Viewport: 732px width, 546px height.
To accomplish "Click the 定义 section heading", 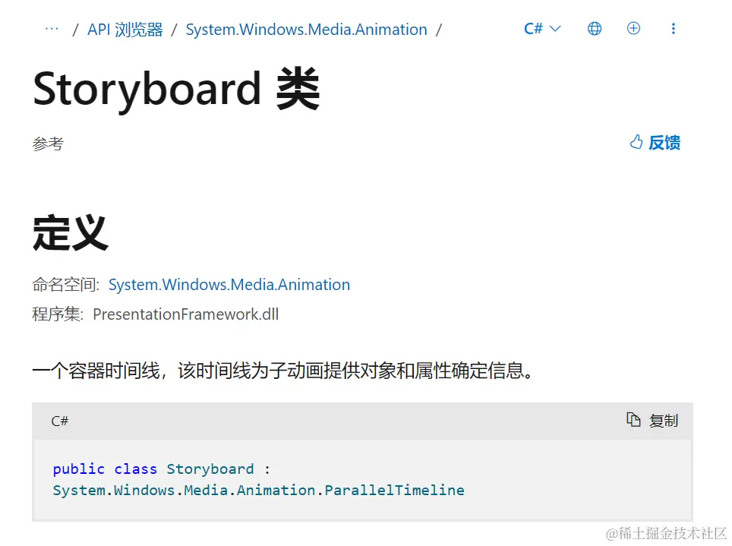I will click(71, 232).
